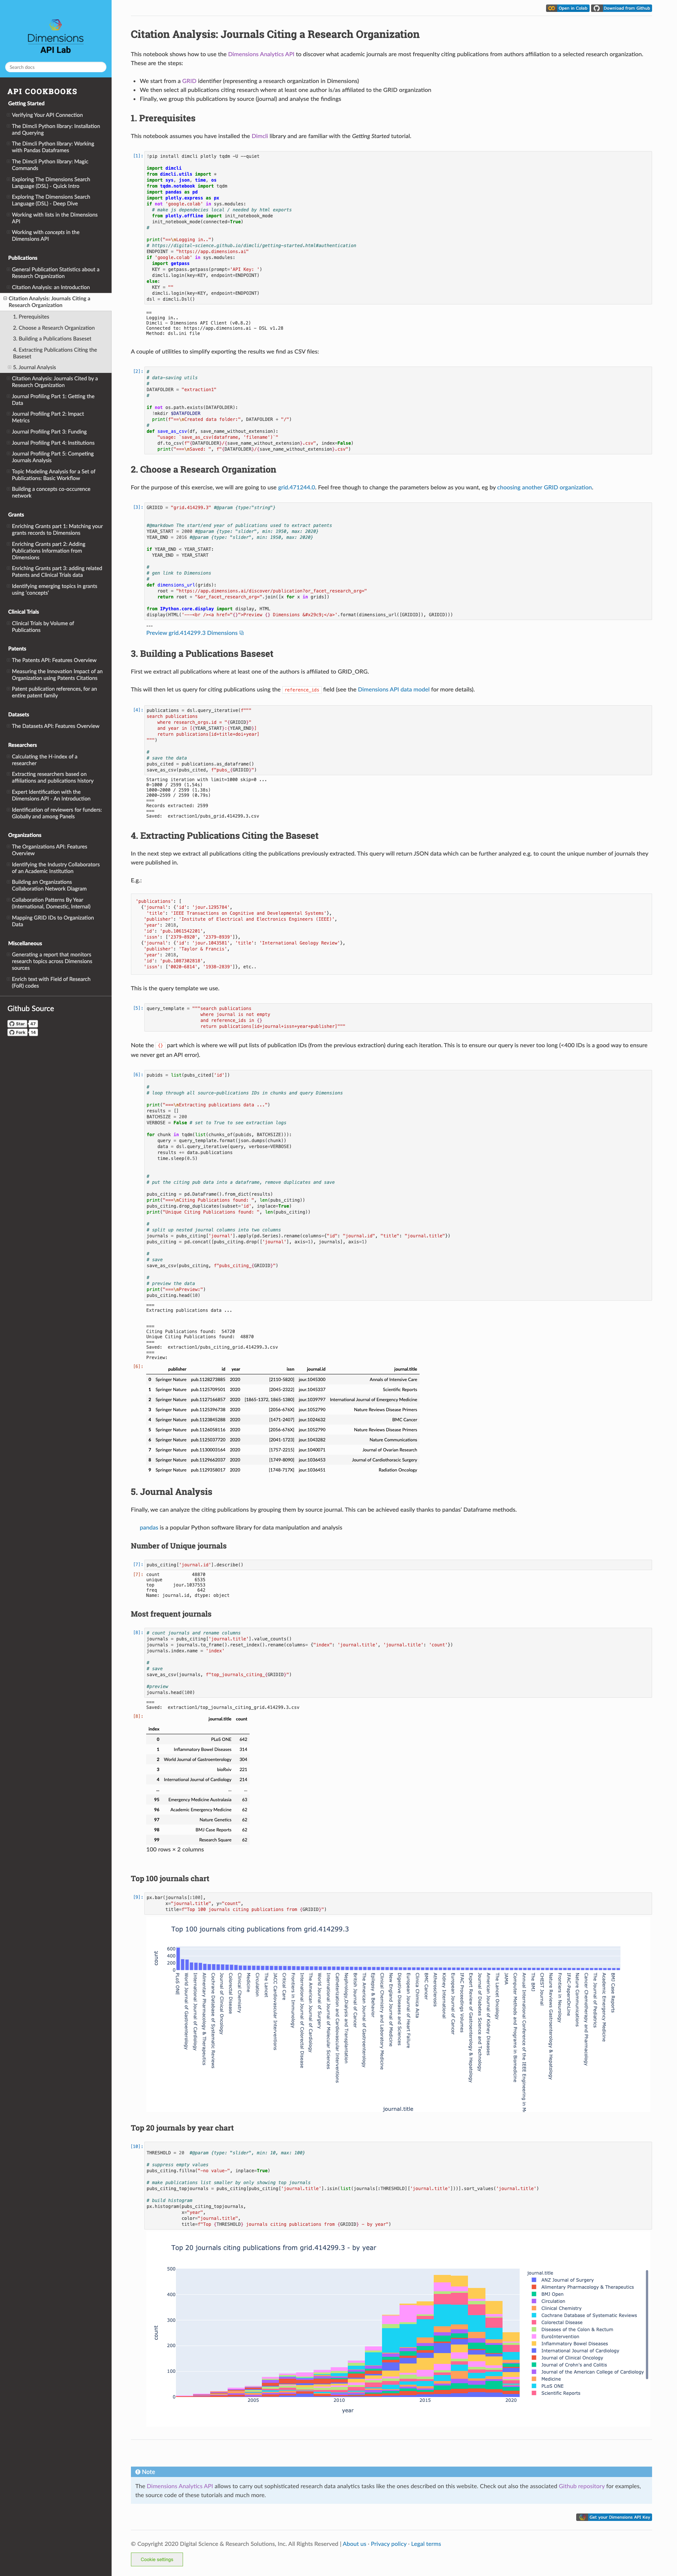Open The Organizations API: Features Overview

coord(50,850)
